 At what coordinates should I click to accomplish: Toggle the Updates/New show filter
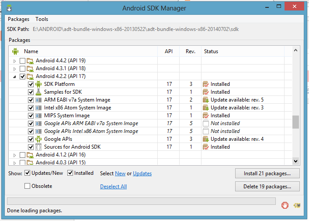tap(27, 173)
